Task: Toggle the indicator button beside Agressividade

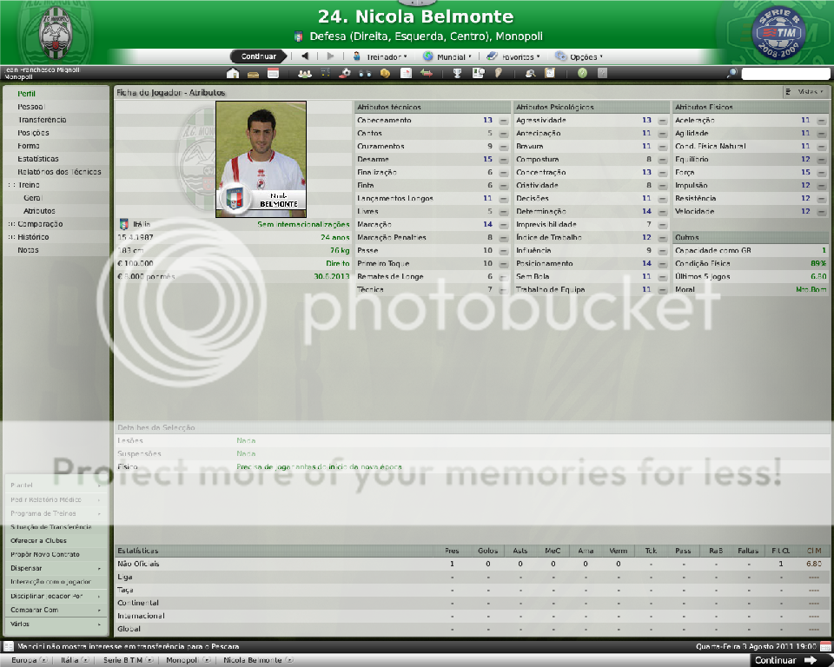Action: pos(662,121)
